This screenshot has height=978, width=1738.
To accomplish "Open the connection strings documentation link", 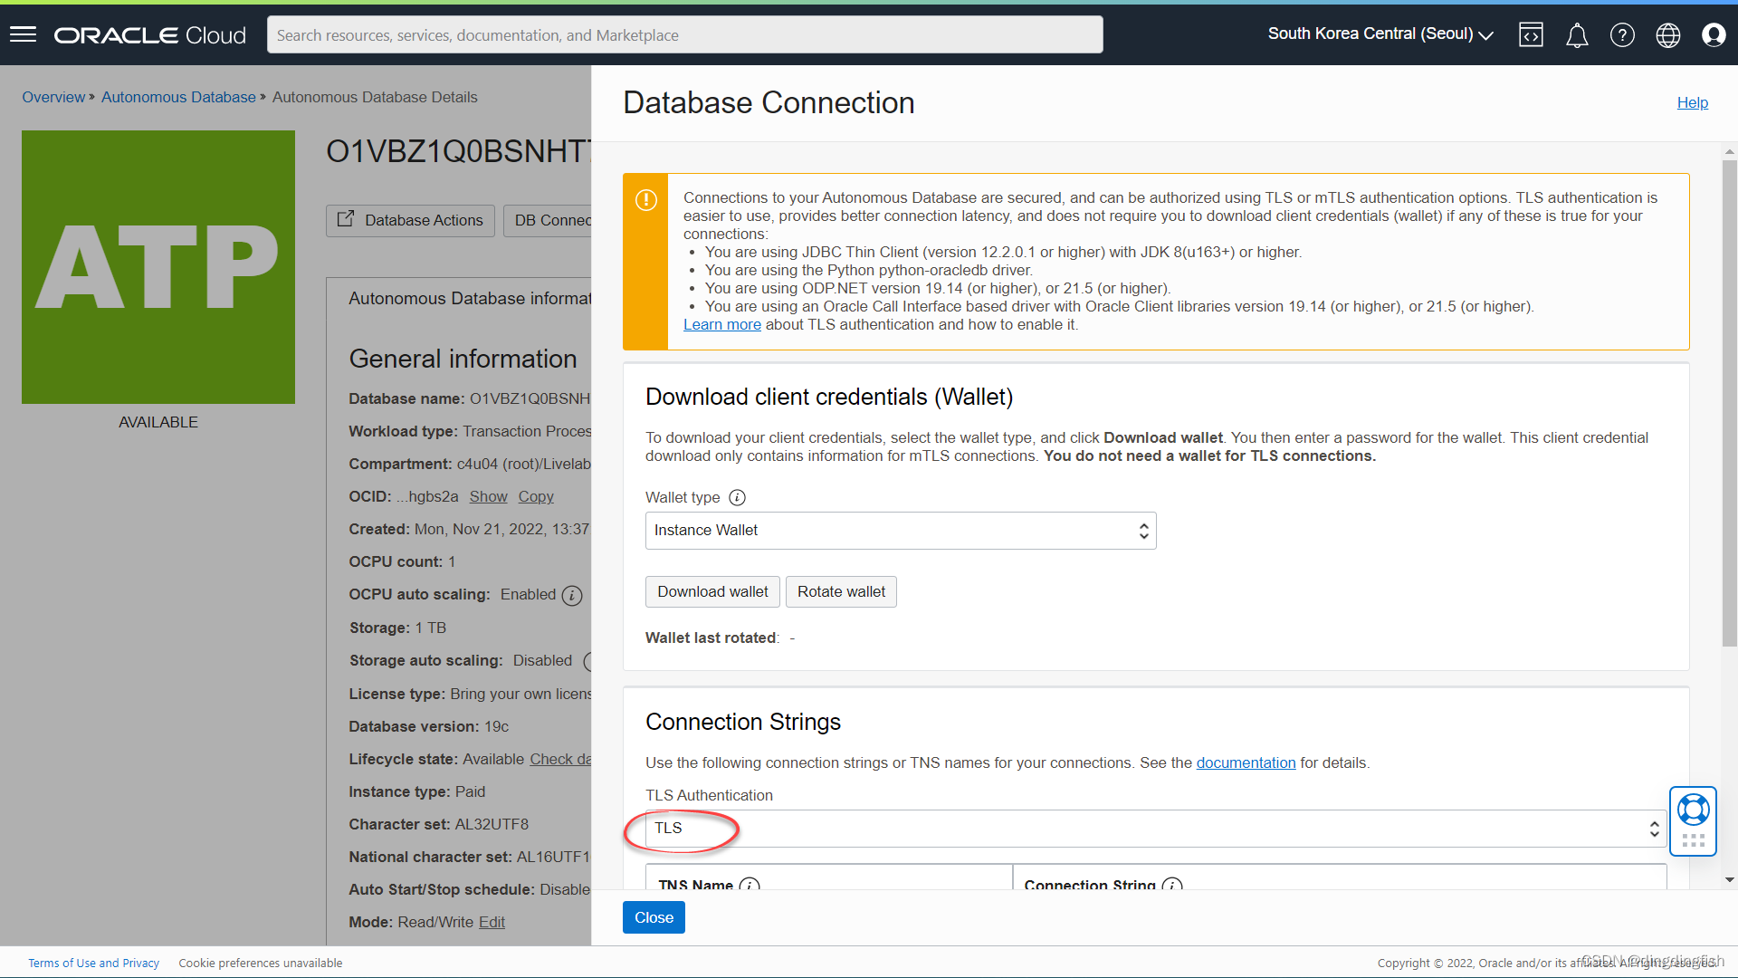I will [x=1246, y=762].
